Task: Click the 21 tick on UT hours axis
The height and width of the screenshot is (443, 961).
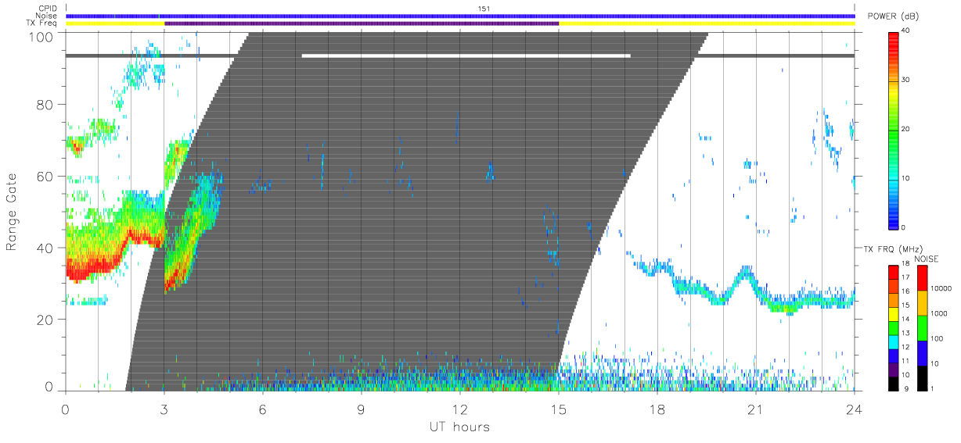Action: [756, 408]
